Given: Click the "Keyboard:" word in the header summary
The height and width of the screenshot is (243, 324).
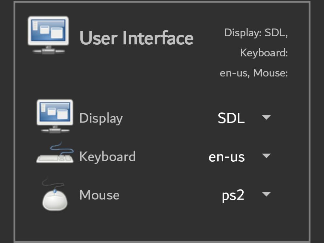Looking at the screenshot, I should [x=264, y=53].
